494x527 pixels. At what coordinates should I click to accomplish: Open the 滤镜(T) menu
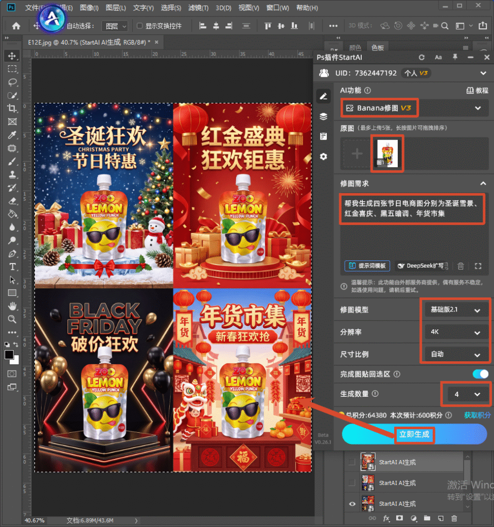(x=198, y=8)
